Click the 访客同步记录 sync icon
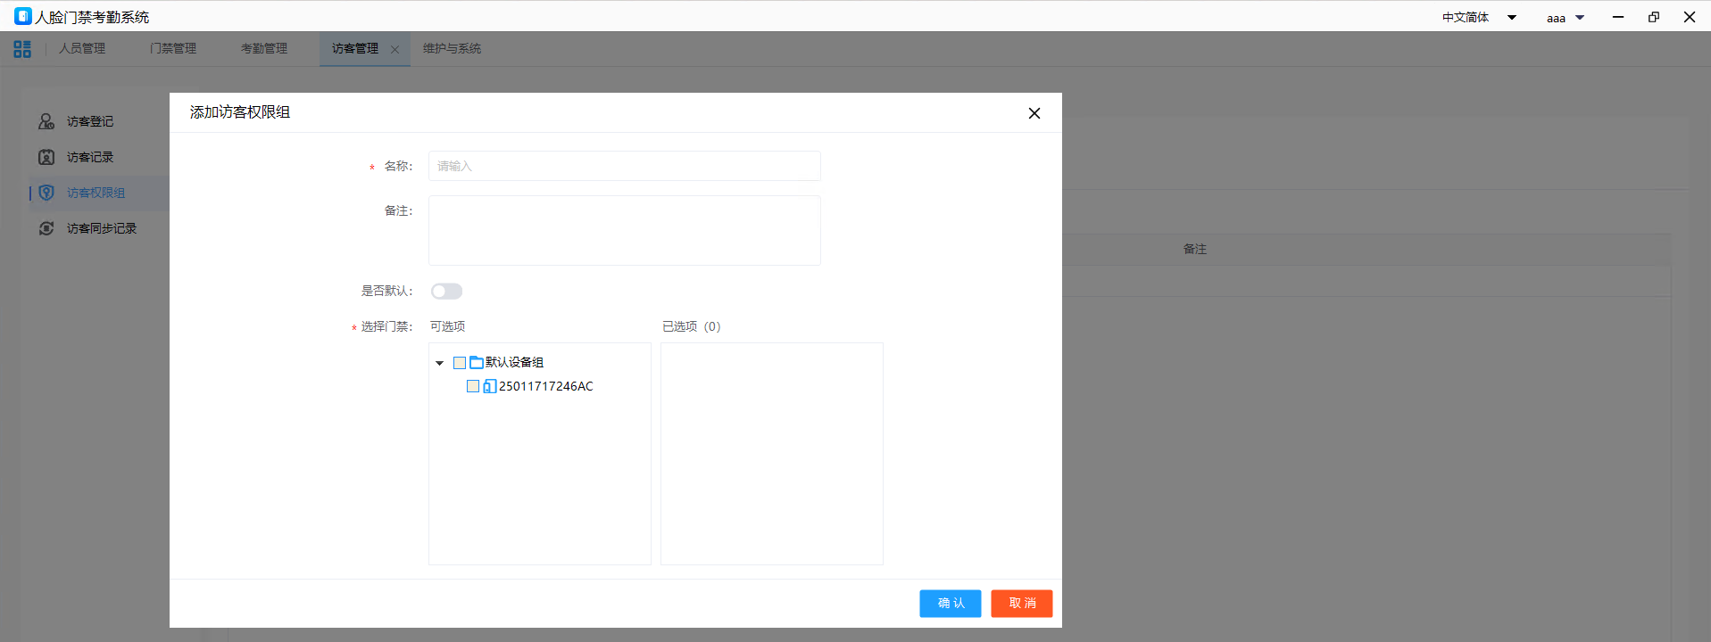This screenshot has width=1711, height=642. 46,228
